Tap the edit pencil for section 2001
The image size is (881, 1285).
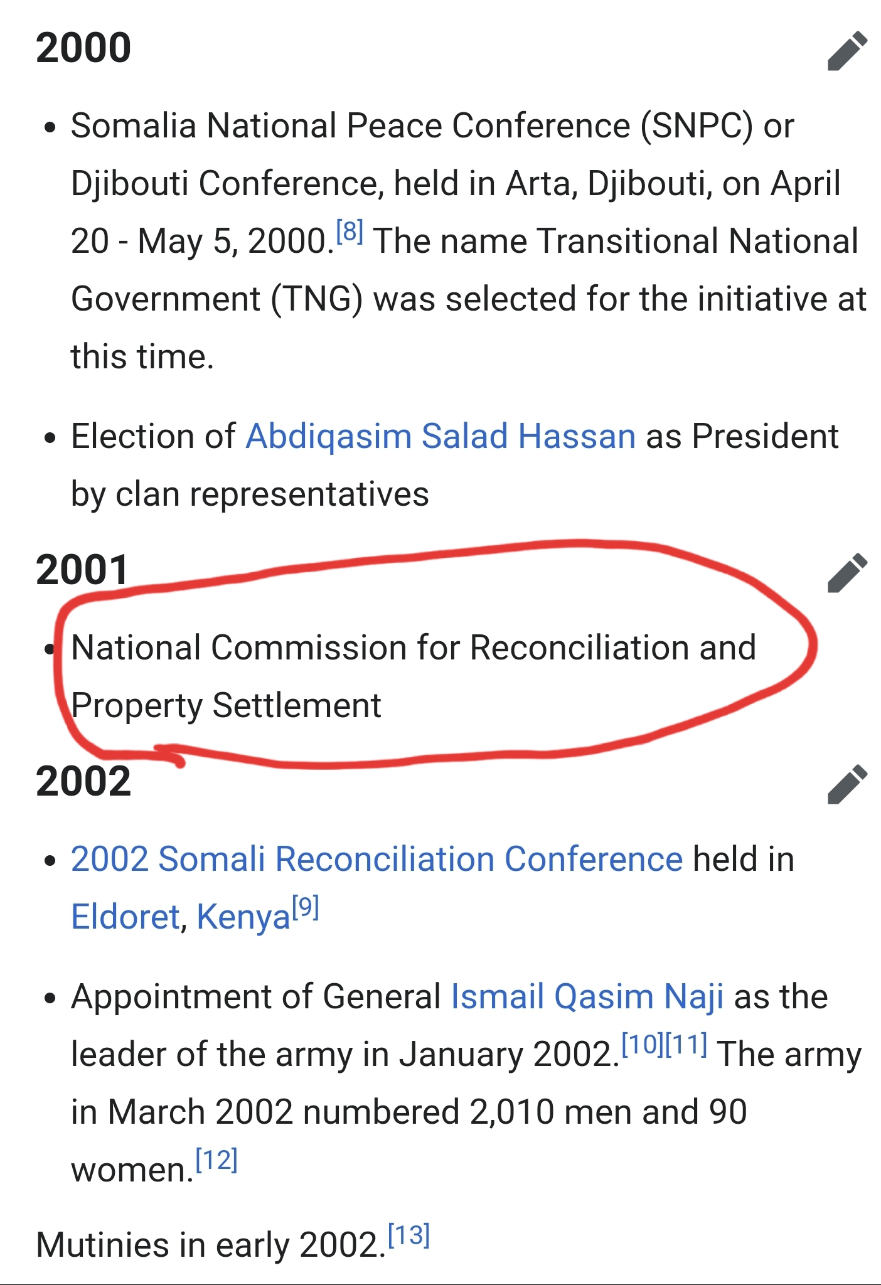coord(847,573)
